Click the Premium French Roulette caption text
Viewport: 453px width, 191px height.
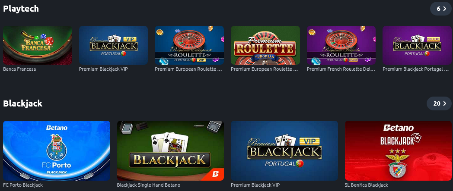click(x=341, y=69)
